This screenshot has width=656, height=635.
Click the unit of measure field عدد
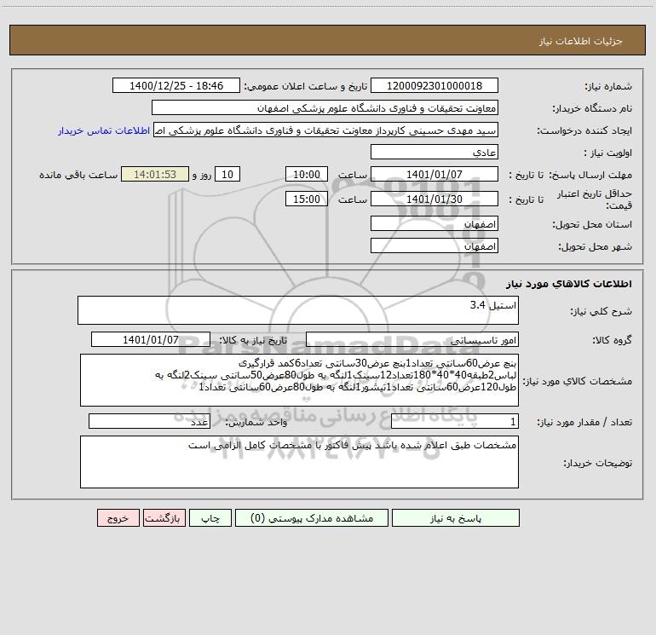click(149, 422)
